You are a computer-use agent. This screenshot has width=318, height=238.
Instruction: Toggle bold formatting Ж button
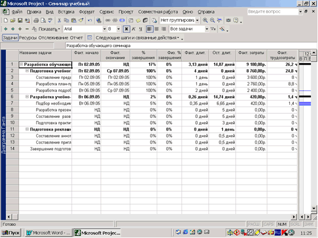click(126, 29)
